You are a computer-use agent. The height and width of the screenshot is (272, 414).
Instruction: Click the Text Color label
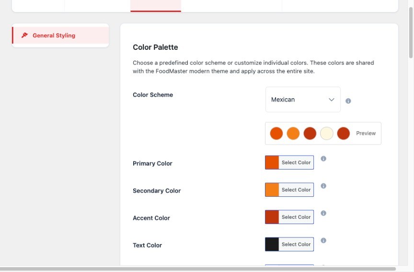147,245
